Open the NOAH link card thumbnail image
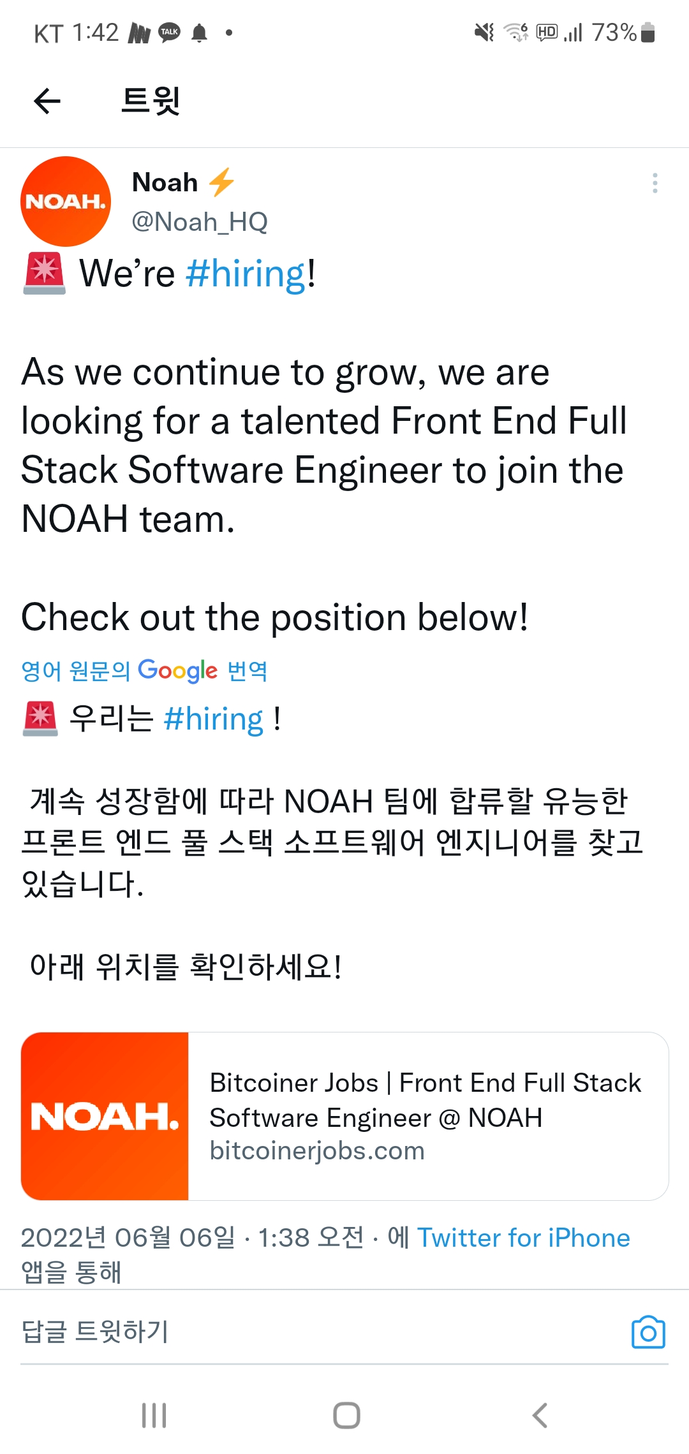Screen dimensions: 689x1454 105,1116
